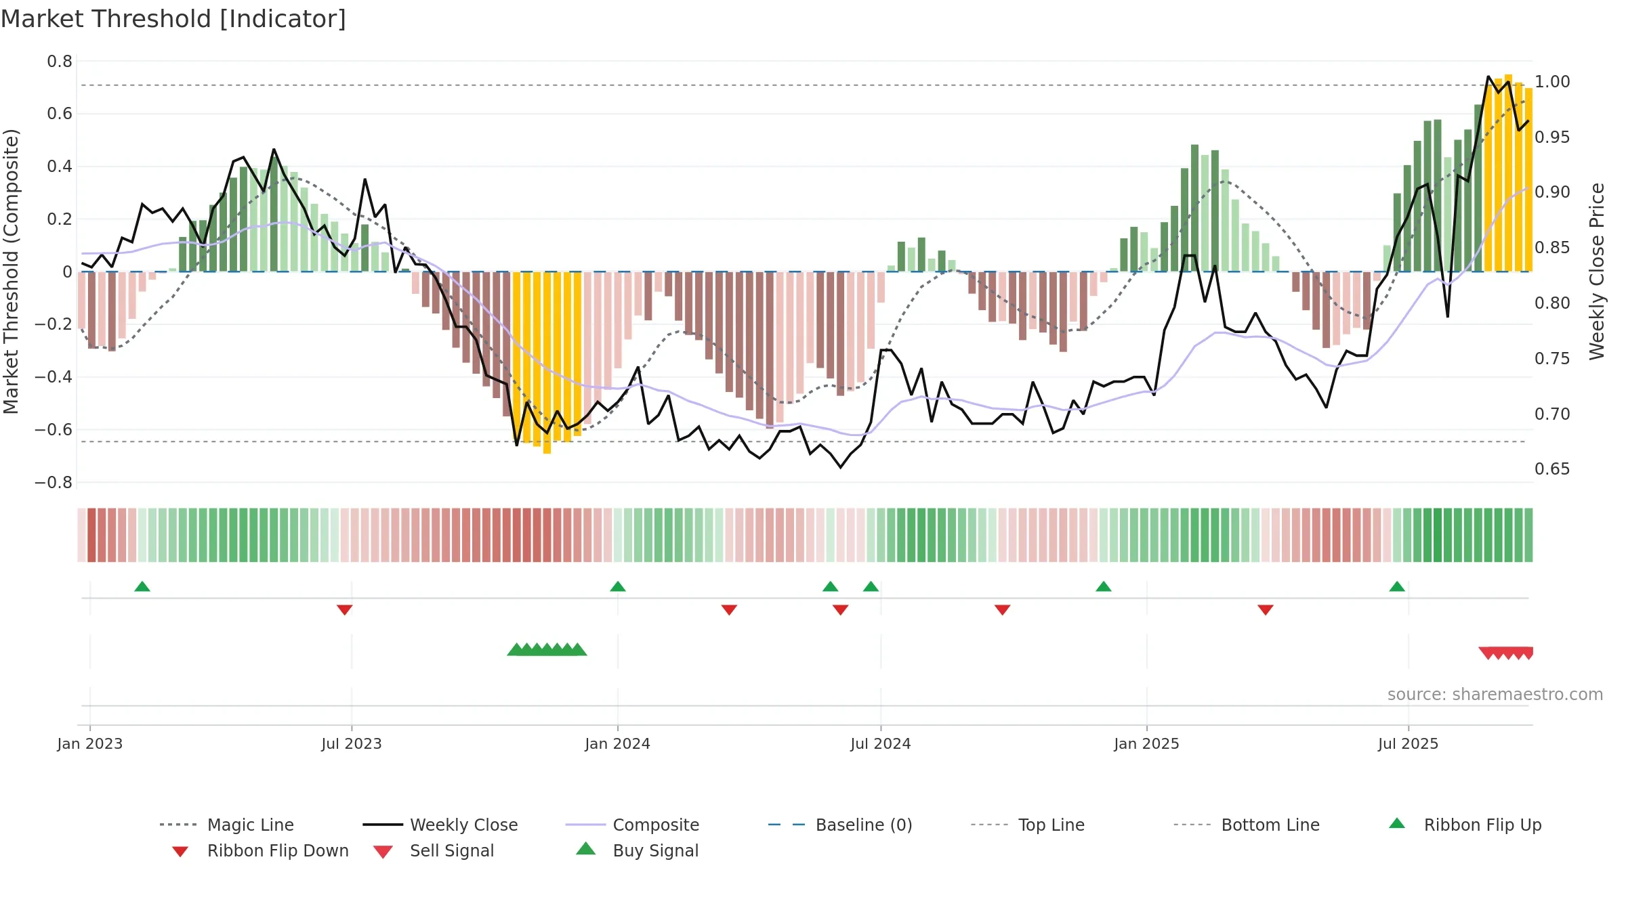Image resolution: width=1626 pixels, height=914 pixels.
Task: Click the Jan 2025 x-axis label
Action: tap(1147, 743)
